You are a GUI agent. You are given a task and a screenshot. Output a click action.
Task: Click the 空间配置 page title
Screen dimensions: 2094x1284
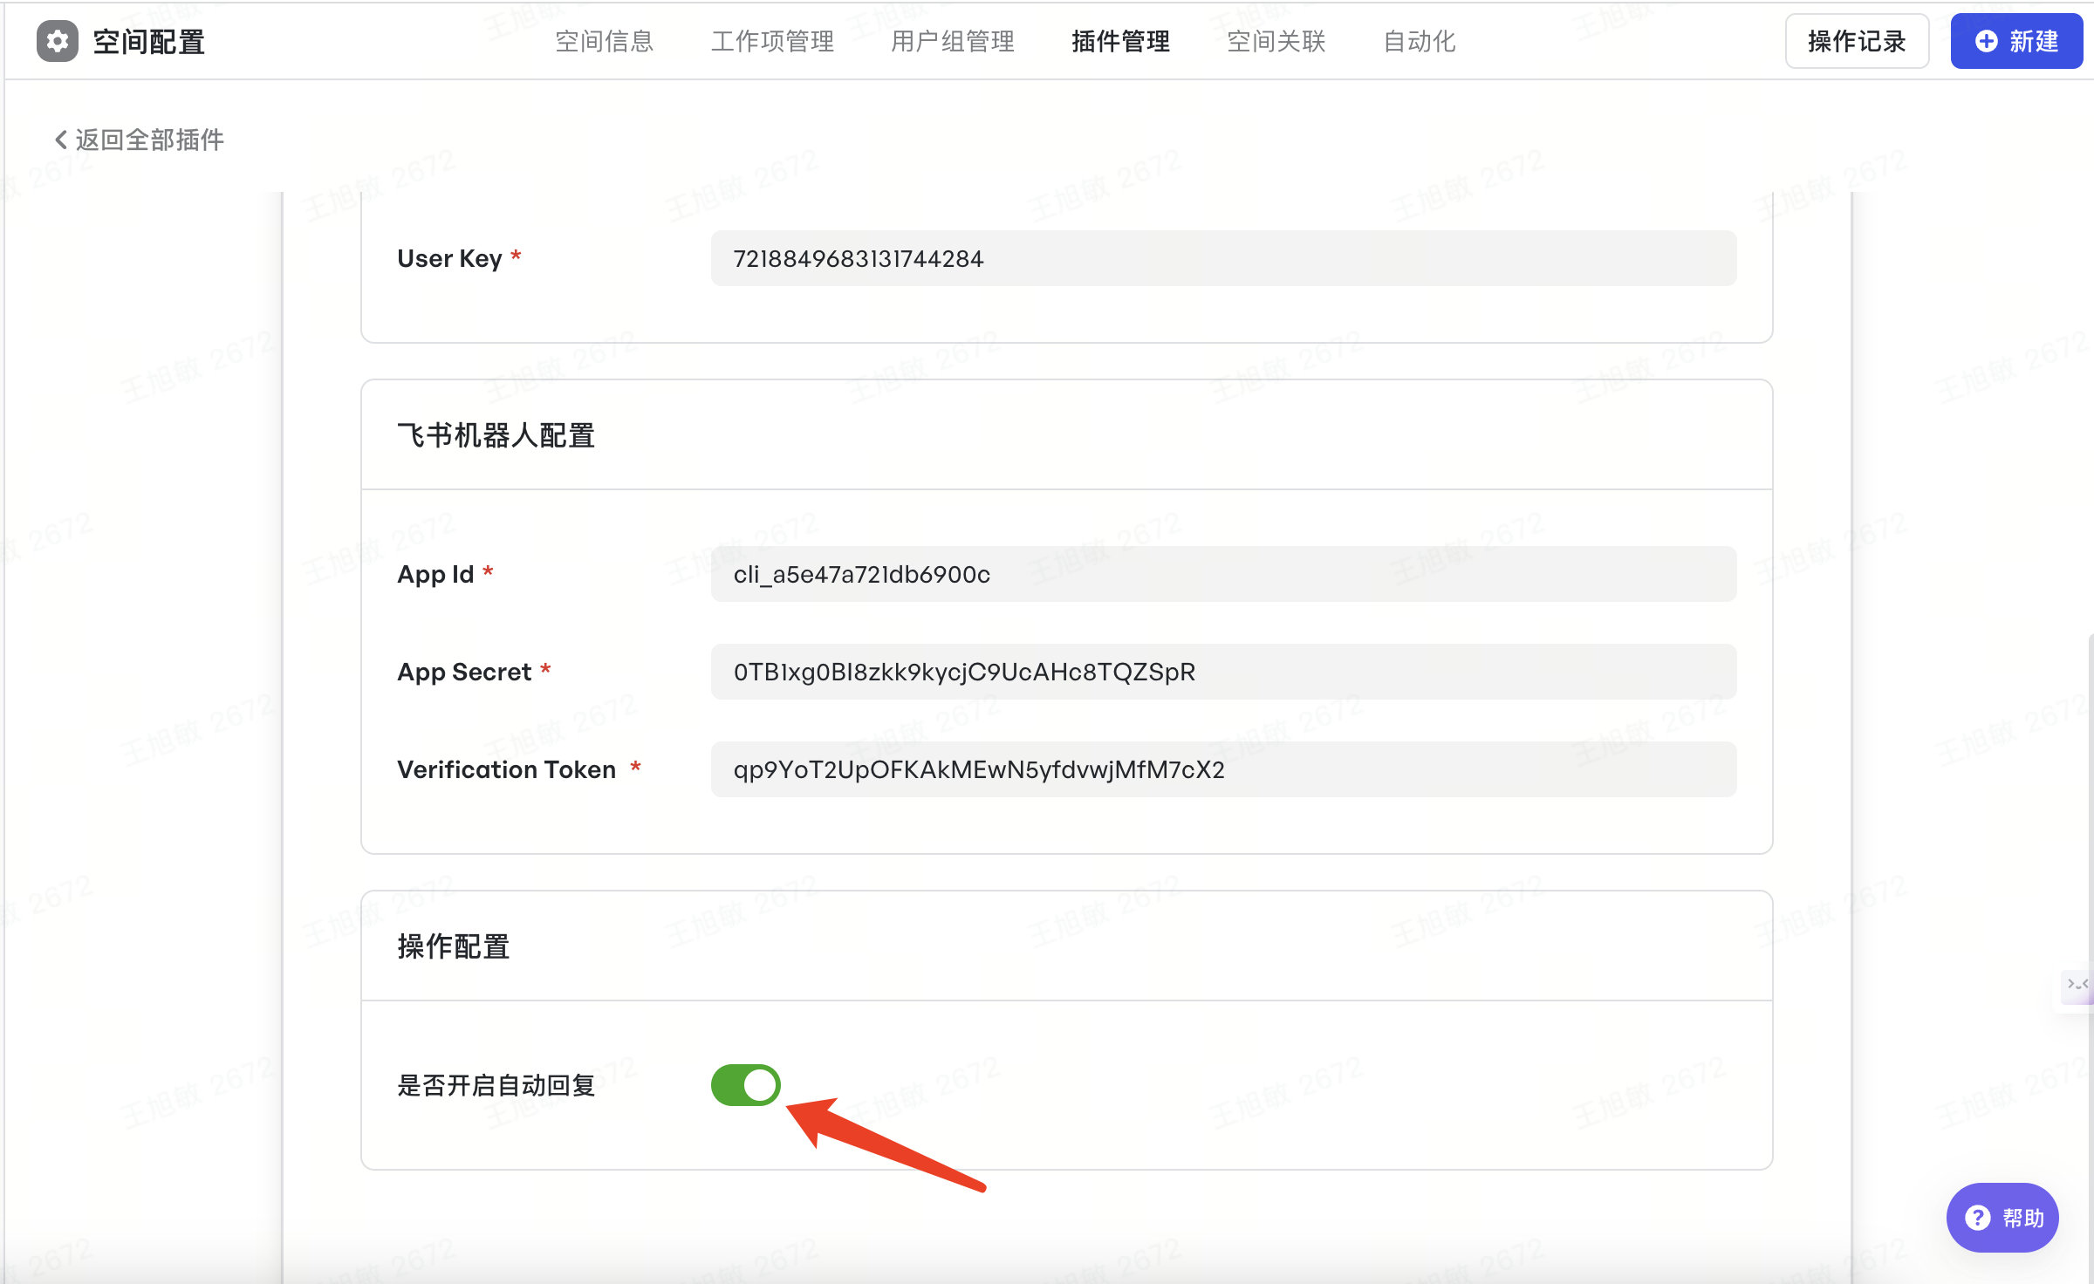(x=148, y=41)
